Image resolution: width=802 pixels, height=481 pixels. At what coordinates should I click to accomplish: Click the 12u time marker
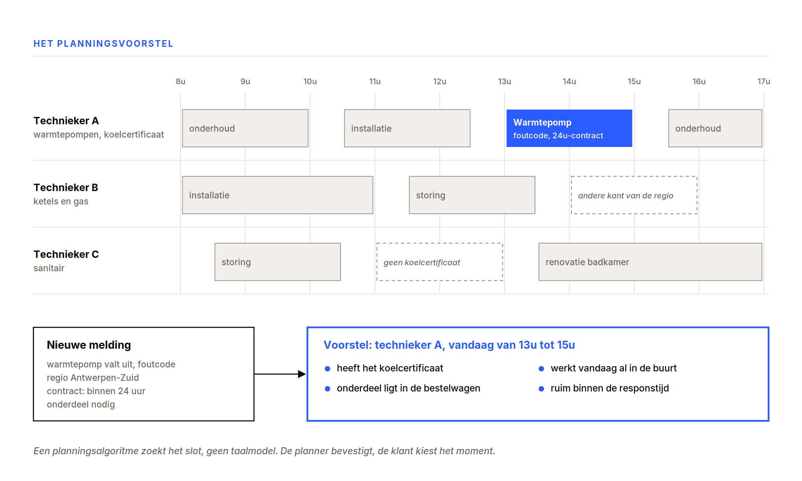coord(440,82)
